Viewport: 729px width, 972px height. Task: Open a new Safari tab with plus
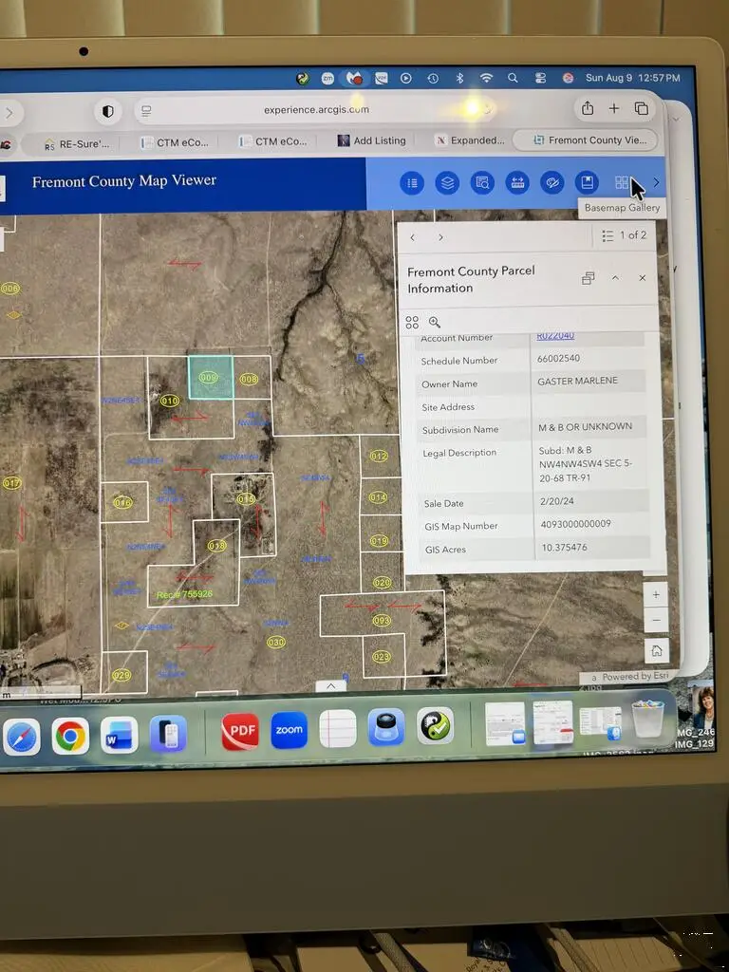[x=614, y=108]
